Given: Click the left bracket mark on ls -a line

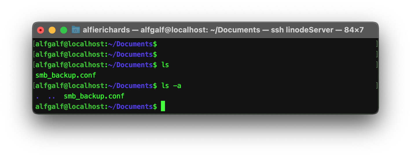Looking at the screenshot, I should point(34,86).
